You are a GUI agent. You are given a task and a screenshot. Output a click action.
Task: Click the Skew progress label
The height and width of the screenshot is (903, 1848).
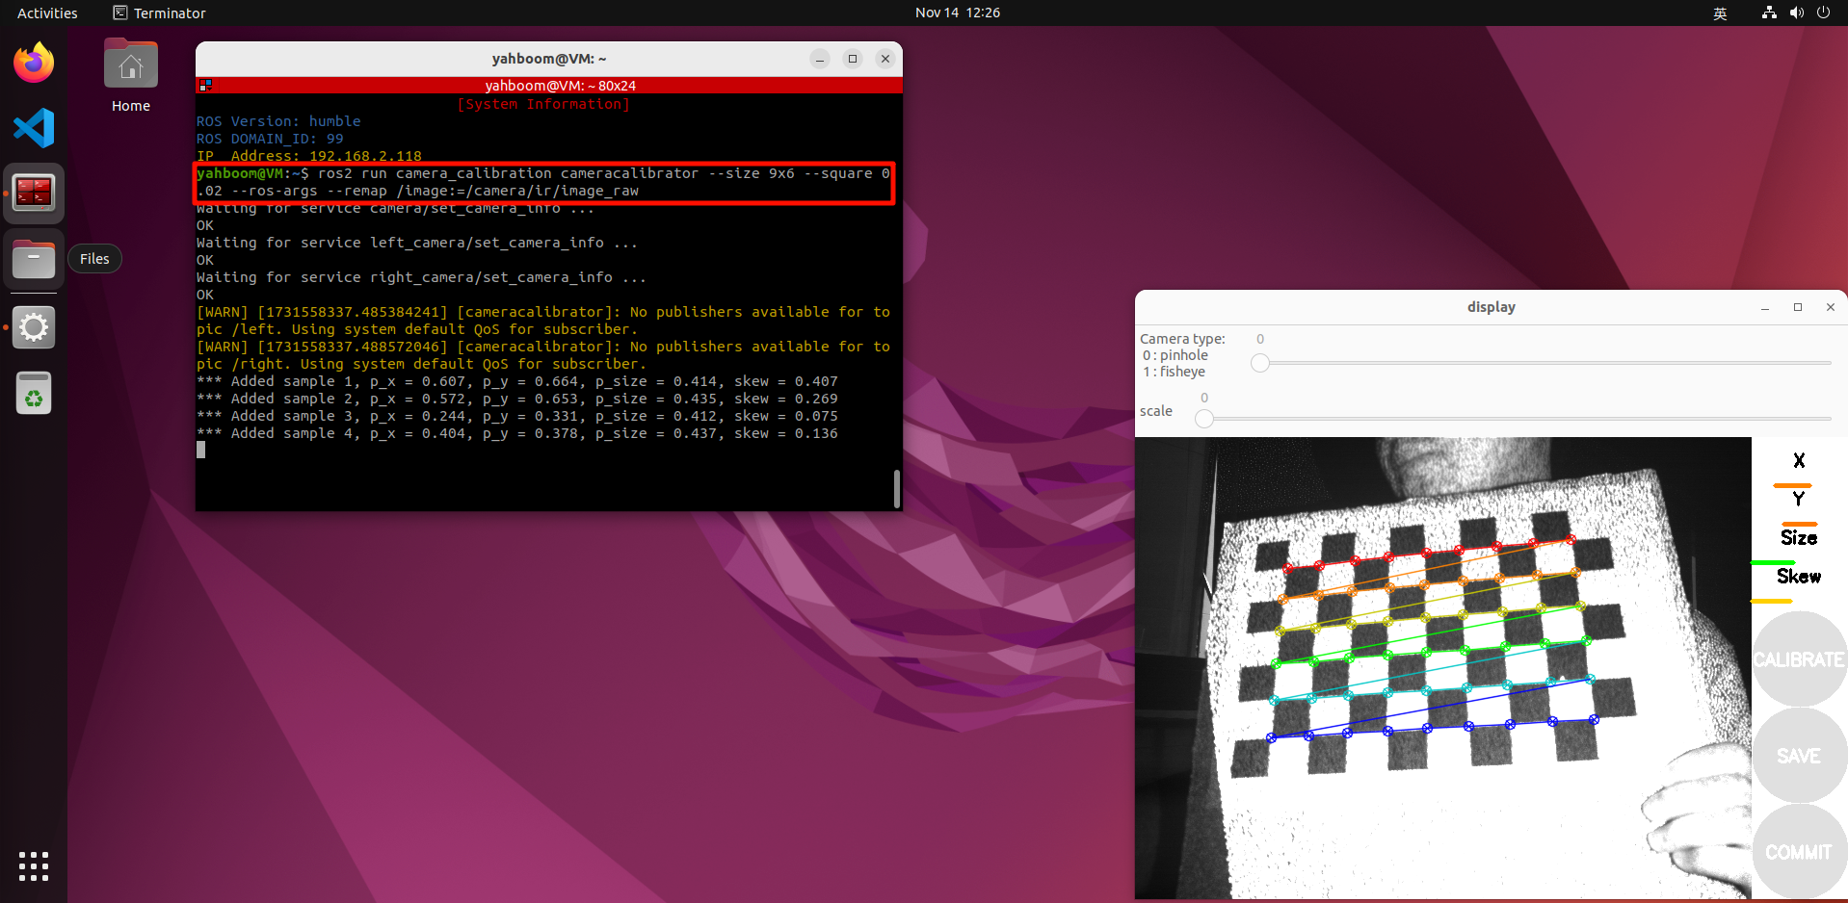(x=1799, y=576)
